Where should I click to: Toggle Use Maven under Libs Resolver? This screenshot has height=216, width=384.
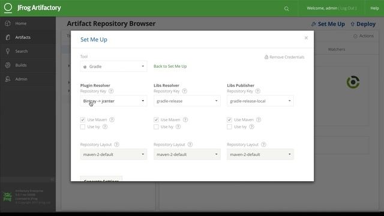[x=156, y=120]
